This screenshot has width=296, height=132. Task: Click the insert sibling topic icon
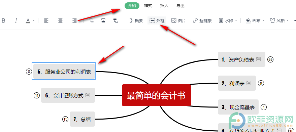(x=103, y=20)
